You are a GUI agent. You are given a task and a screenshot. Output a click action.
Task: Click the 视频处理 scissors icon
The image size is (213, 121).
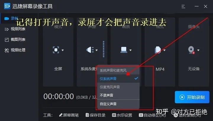coord(7,50)
